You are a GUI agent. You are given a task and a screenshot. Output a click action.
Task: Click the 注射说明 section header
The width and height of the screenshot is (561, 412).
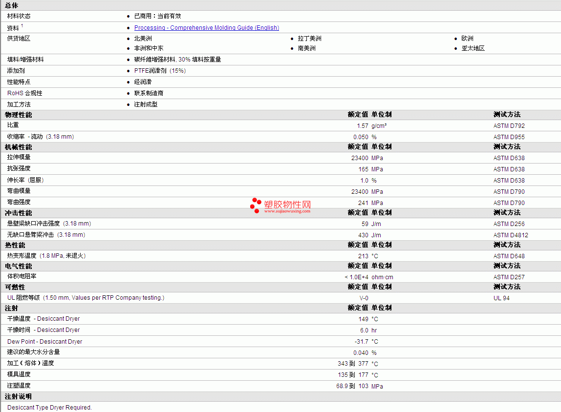coord(18,397)
